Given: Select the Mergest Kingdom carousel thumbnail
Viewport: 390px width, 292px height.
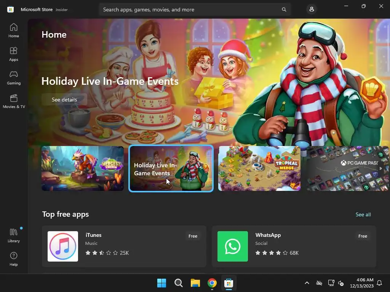Looking at the screenshot, I should [x=83, y=168].
